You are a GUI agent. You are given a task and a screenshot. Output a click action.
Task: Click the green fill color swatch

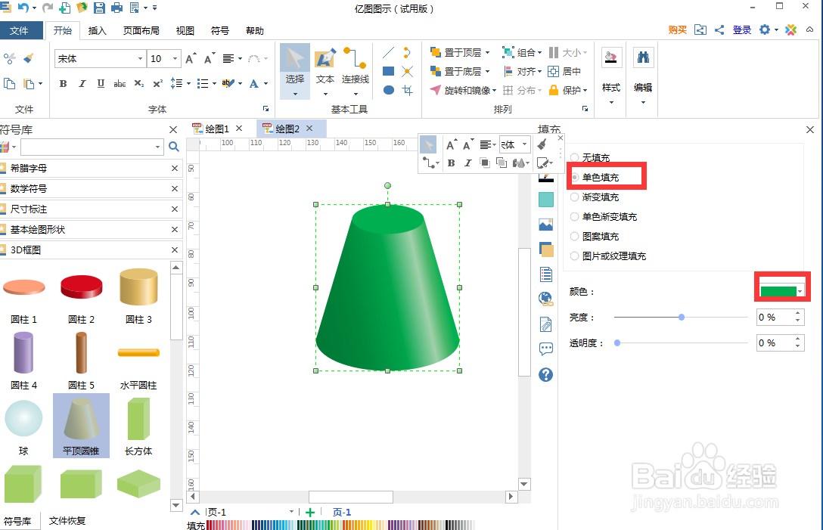click(778, 292)
